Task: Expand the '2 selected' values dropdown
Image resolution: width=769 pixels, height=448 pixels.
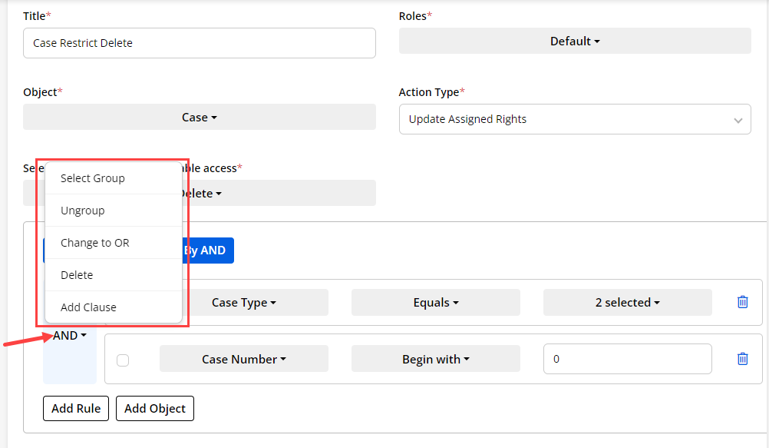Action: click(627, 302)
